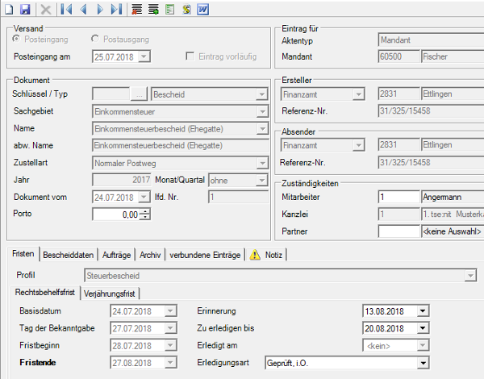Switch to the Verjährungsfrist sub-tab
484x379 pixels.
(109, 294)
